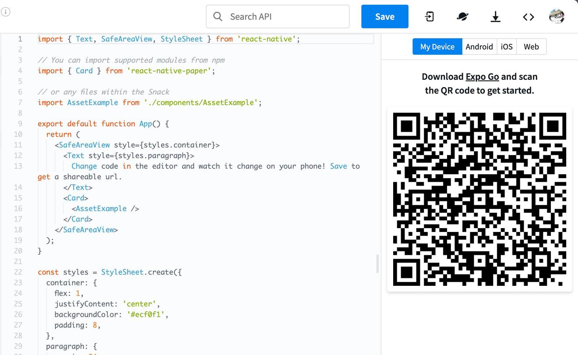Click the QR code image
Screen dimensions: 578x355
click(479, 199)
